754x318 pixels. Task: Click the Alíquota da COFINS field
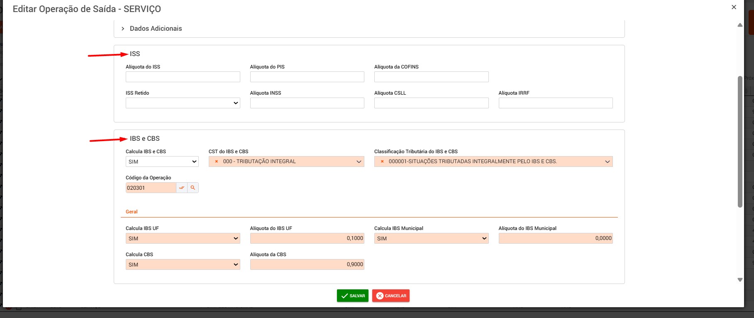(x=432, y=77)
